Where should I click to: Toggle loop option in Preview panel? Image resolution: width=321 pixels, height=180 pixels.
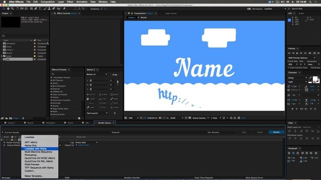[314, 53]
